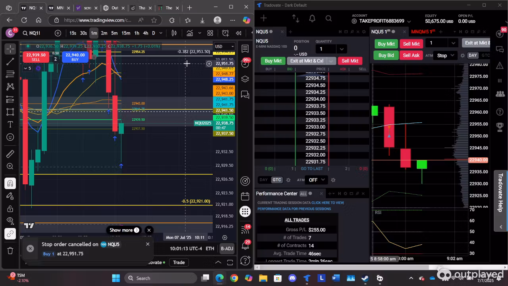Image resolution: width=508 pixels, height=286 pixels.
Task: Toggle magnet mode on the drawing toolbar
Action: [10, 183]
